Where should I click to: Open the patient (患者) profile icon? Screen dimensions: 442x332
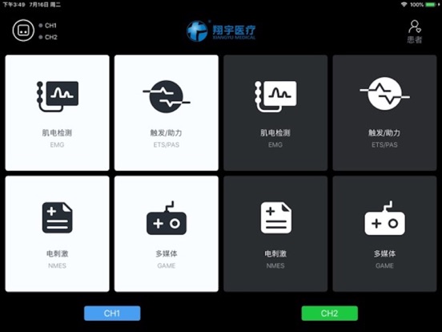click(415, 31)
